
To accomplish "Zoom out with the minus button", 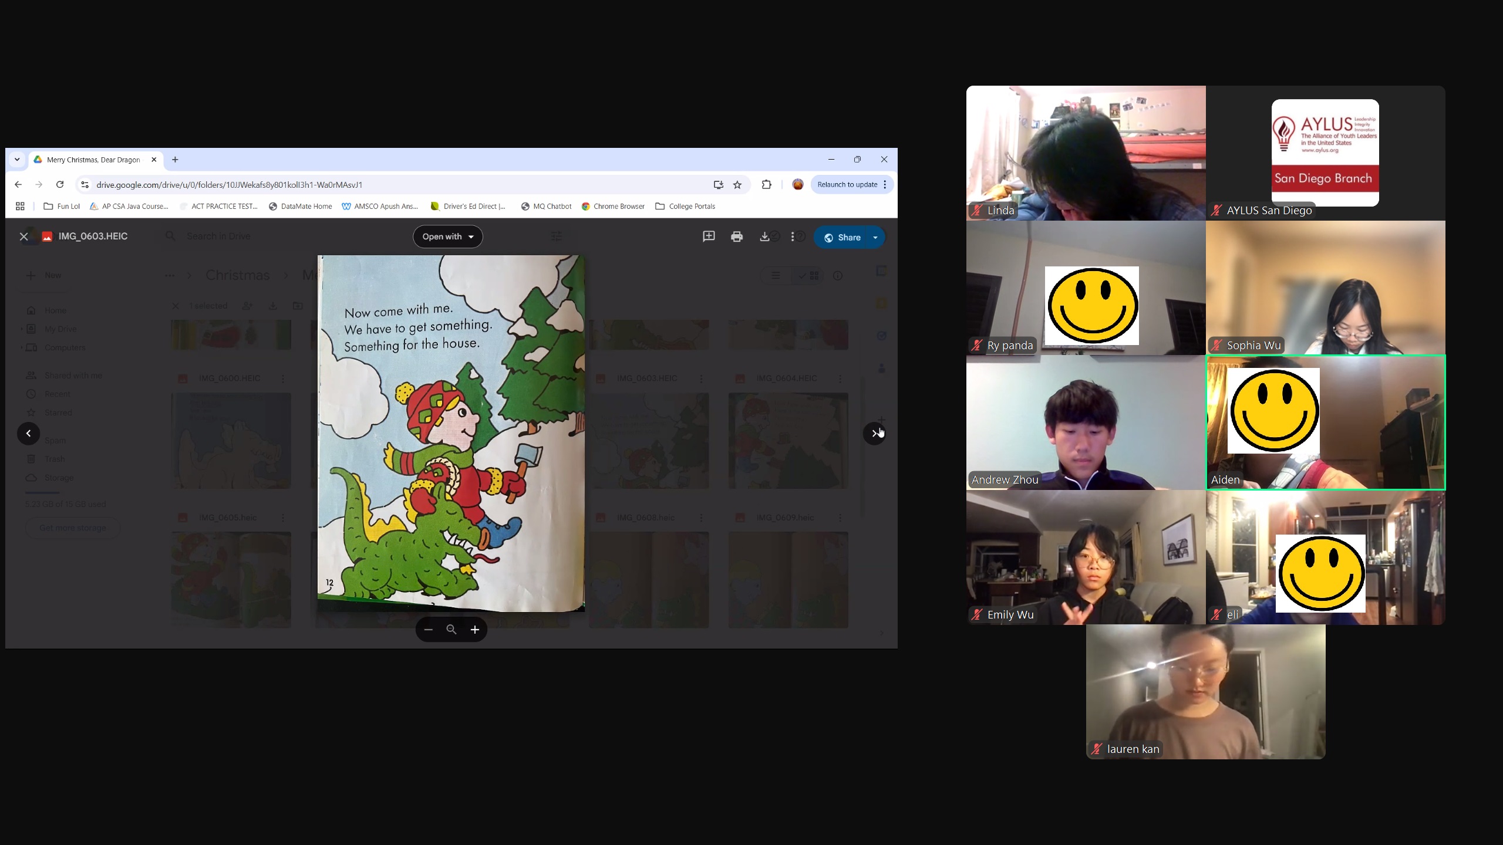I will tap(429, 630).
